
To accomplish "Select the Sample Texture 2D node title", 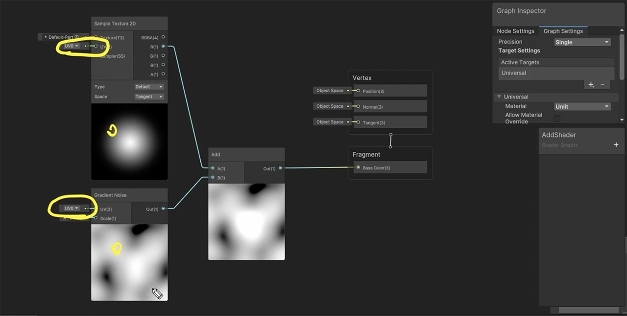I will pyautogui.click(x=115, y=24).
